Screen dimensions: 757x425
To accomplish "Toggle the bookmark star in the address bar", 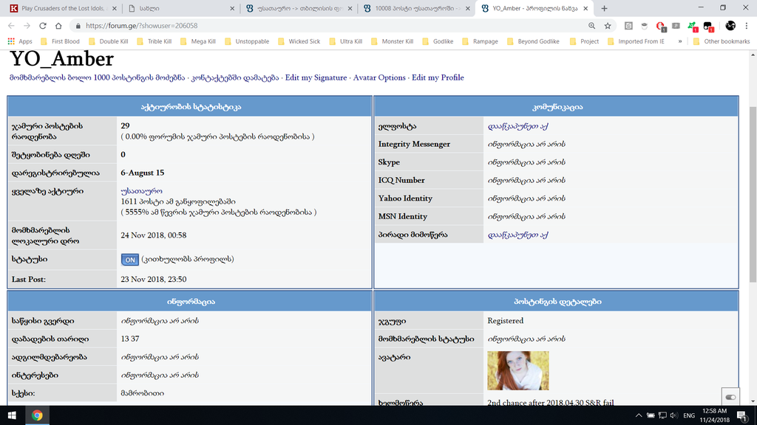I will coord(608,24).
